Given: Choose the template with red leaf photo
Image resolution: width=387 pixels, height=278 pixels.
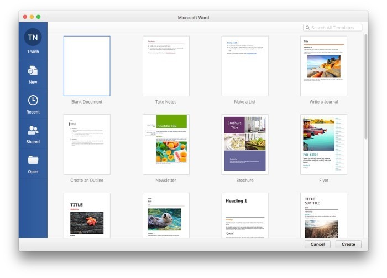Looking at the screenshot, I should pyautogui.click(x=87, y=215).
